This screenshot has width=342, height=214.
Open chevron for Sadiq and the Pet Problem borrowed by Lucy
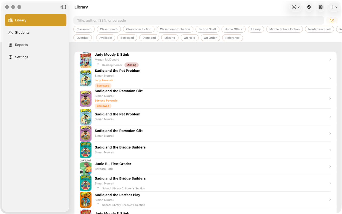pyautogui.click(x=330, y=78)
